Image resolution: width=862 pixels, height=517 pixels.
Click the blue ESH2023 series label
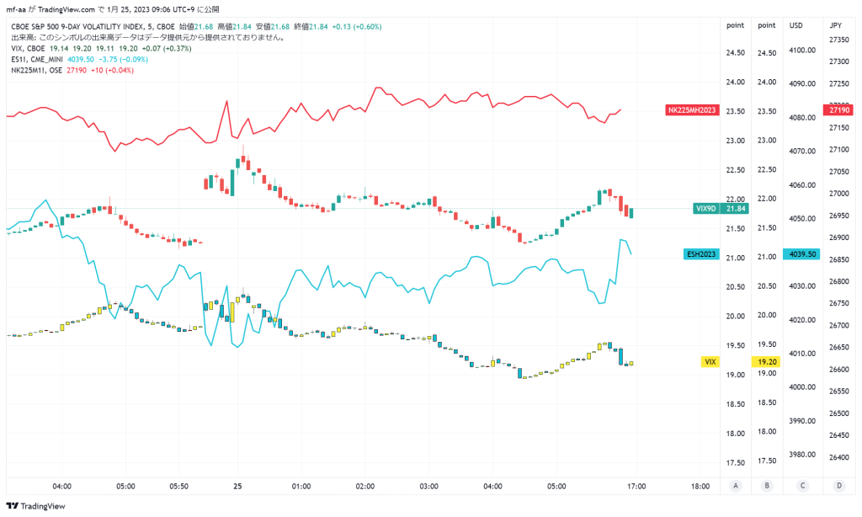701,254
